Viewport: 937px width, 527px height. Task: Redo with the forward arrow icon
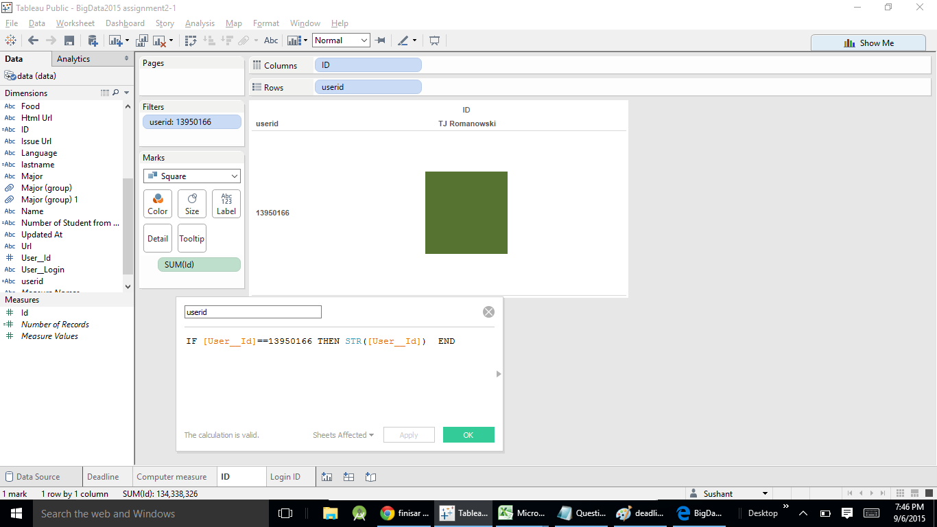(x=51, y=40)
